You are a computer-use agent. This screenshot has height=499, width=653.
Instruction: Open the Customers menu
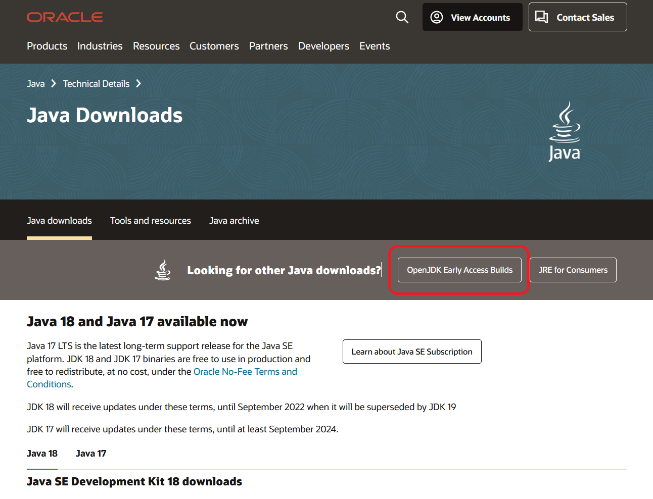[214, 46]
